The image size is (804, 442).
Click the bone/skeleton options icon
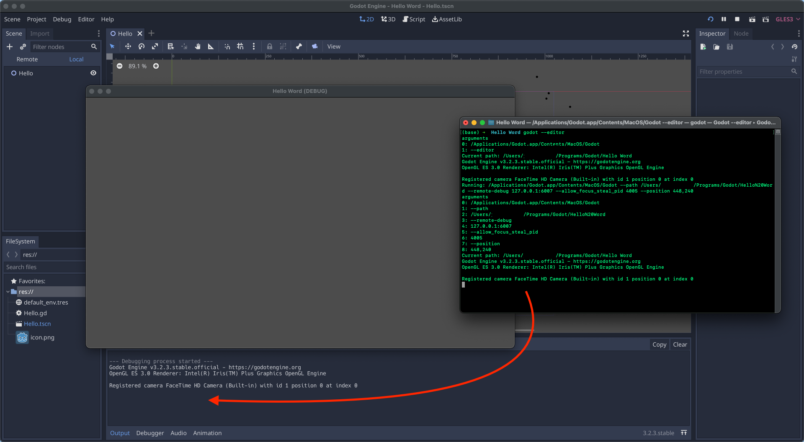(299, 46)
